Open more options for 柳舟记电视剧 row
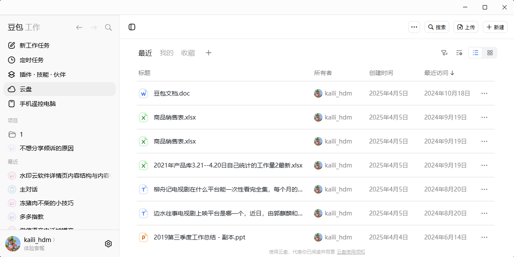Viewport: 514px width, 257px height. pyautogui.click(x=484, y=189)
